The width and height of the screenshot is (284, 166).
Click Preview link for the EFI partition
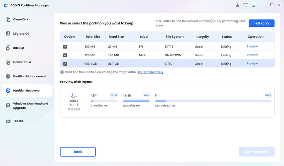point(252,47)
